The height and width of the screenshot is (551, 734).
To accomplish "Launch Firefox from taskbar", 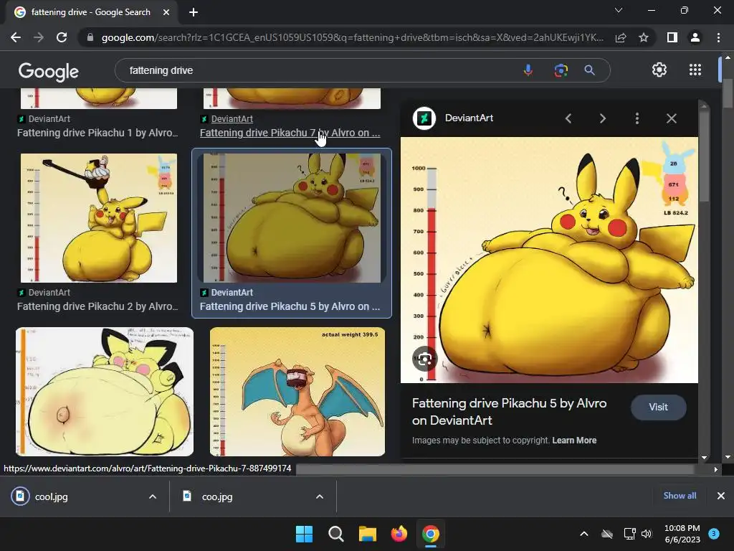I will pyautogui.click(x=399, y=534).
